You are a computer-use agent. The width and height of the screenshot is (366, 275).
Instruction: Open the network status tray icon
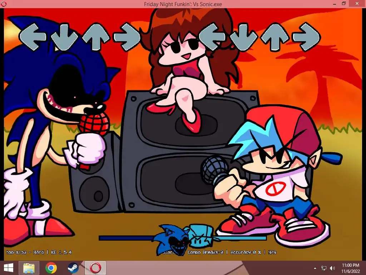coord(324,268)
